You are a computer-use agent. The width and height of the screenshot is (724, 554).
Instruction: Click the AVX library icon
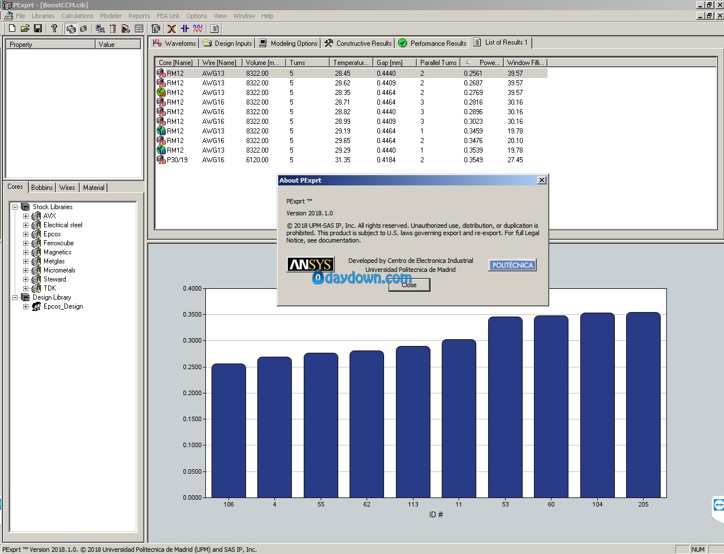[36, 216]
